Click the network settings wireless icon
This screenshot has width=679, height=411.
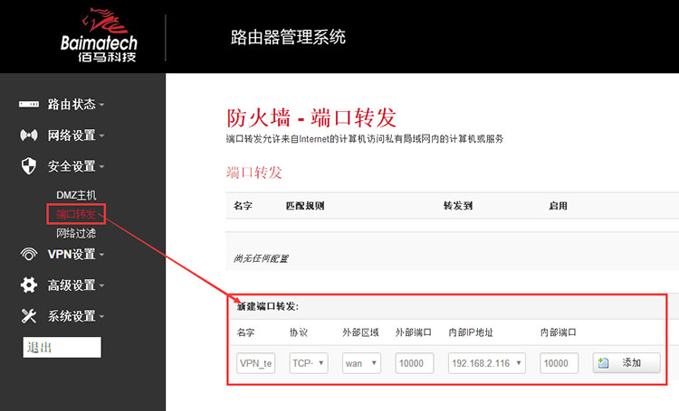pos(29,135)
